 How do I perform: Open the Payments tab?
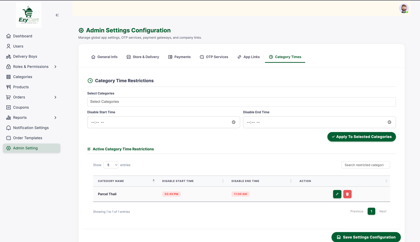(x=179, y=57)
